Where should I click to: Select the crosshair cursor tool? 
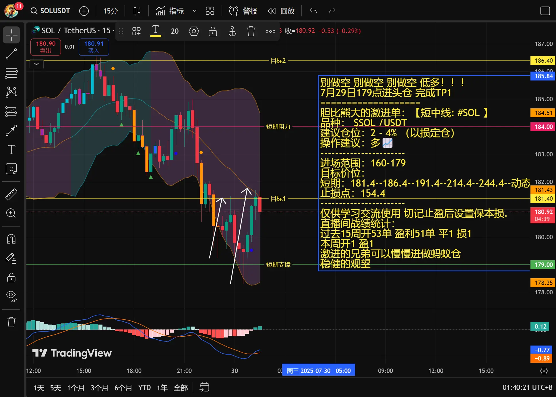coord(11,35)
